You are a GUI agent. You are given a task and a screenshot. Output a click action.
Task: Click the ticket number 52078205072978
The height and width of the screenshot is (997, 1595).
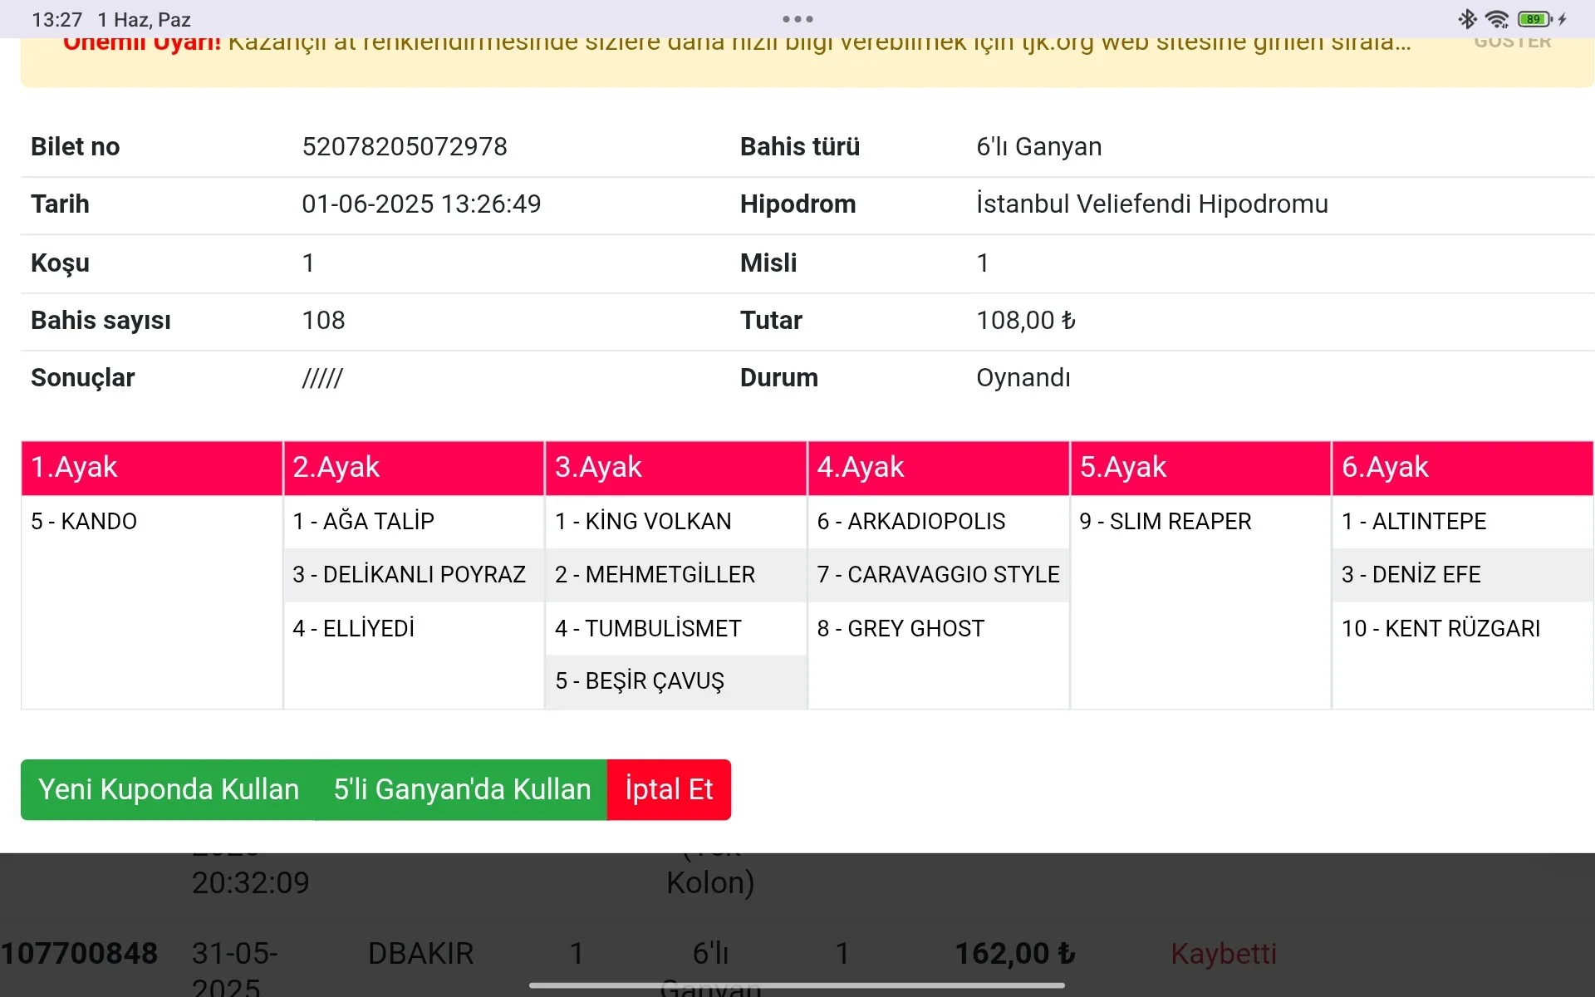pyautogui.click(x=405, y=147)
